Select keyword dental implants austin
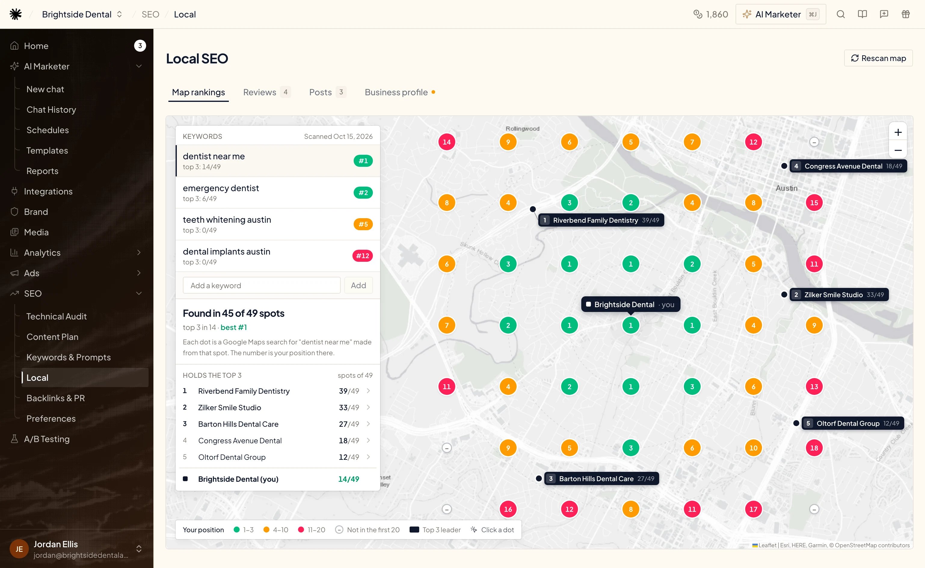Viewport: 925px width, 568px height. [278, 256]
